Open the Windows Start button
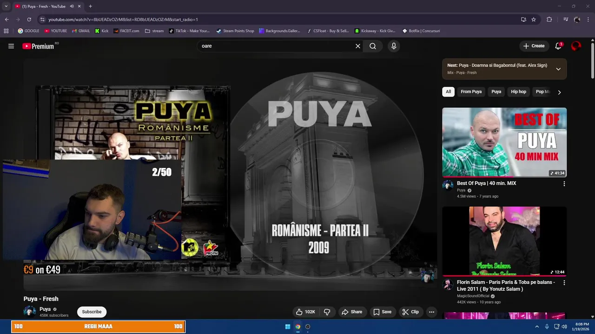This screenshot has width=595, height=334. pyautogui.click(x=288, y=327)
